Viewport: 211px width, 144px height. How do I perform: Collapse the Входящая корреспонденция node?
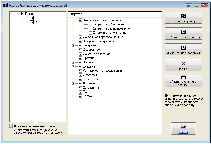tap(73, 20)
